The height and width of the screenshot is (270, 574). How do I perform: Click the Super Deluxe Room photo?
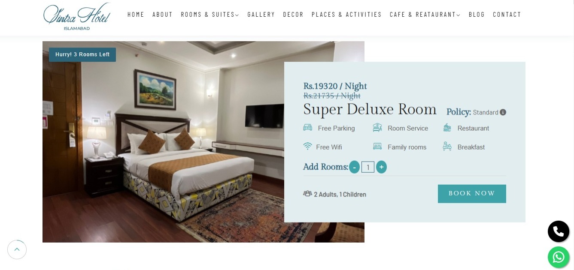[x=163, y=142]
